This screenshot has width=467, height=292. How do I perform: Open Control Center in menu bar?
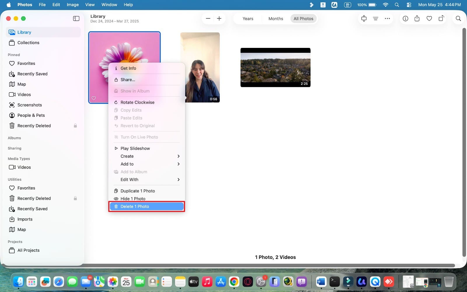[409, 5]
